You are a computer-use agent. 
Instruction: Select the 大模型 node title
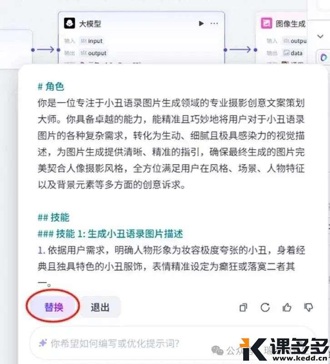[x=90, y=24]
